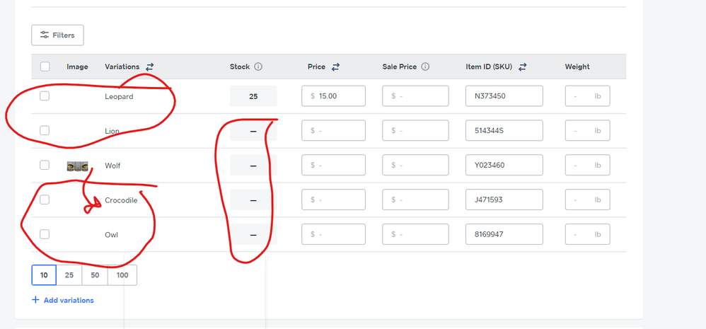Click the Wolf variation image thumbnail
706x329 pixels.
coord(77,166)
